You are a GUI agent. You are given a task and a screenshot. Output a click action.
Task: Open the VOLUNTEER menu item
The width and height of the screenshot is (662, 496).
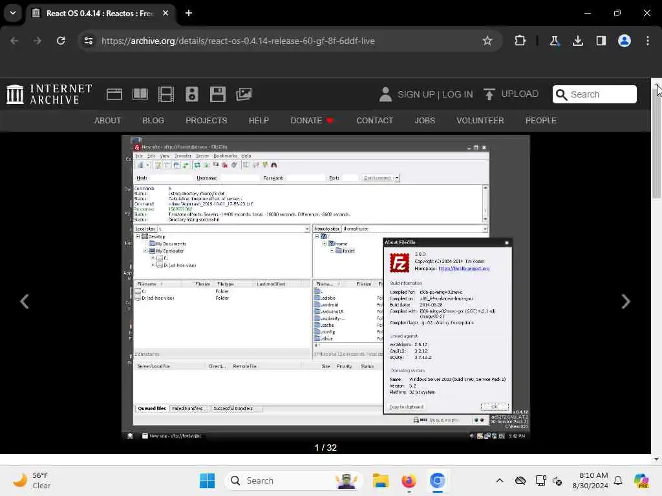(480, 121)
